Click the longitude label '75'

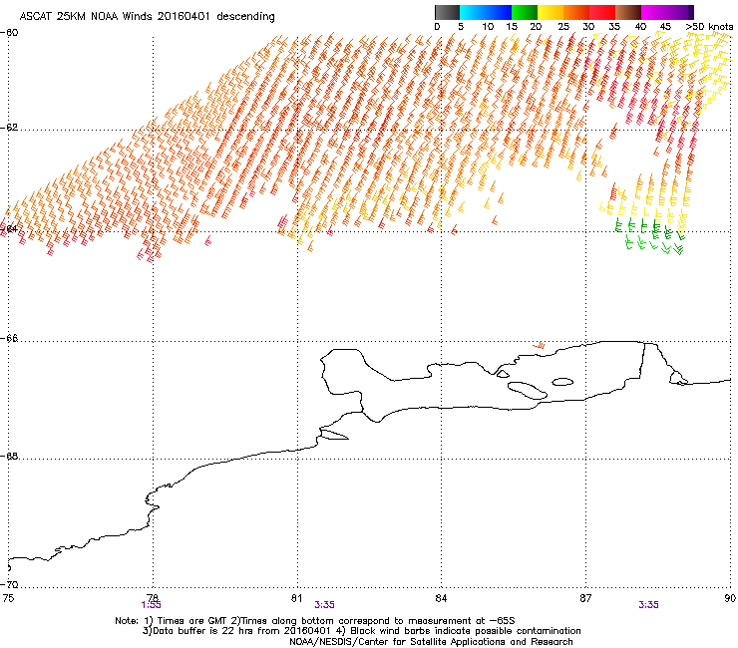coord(8,598)
